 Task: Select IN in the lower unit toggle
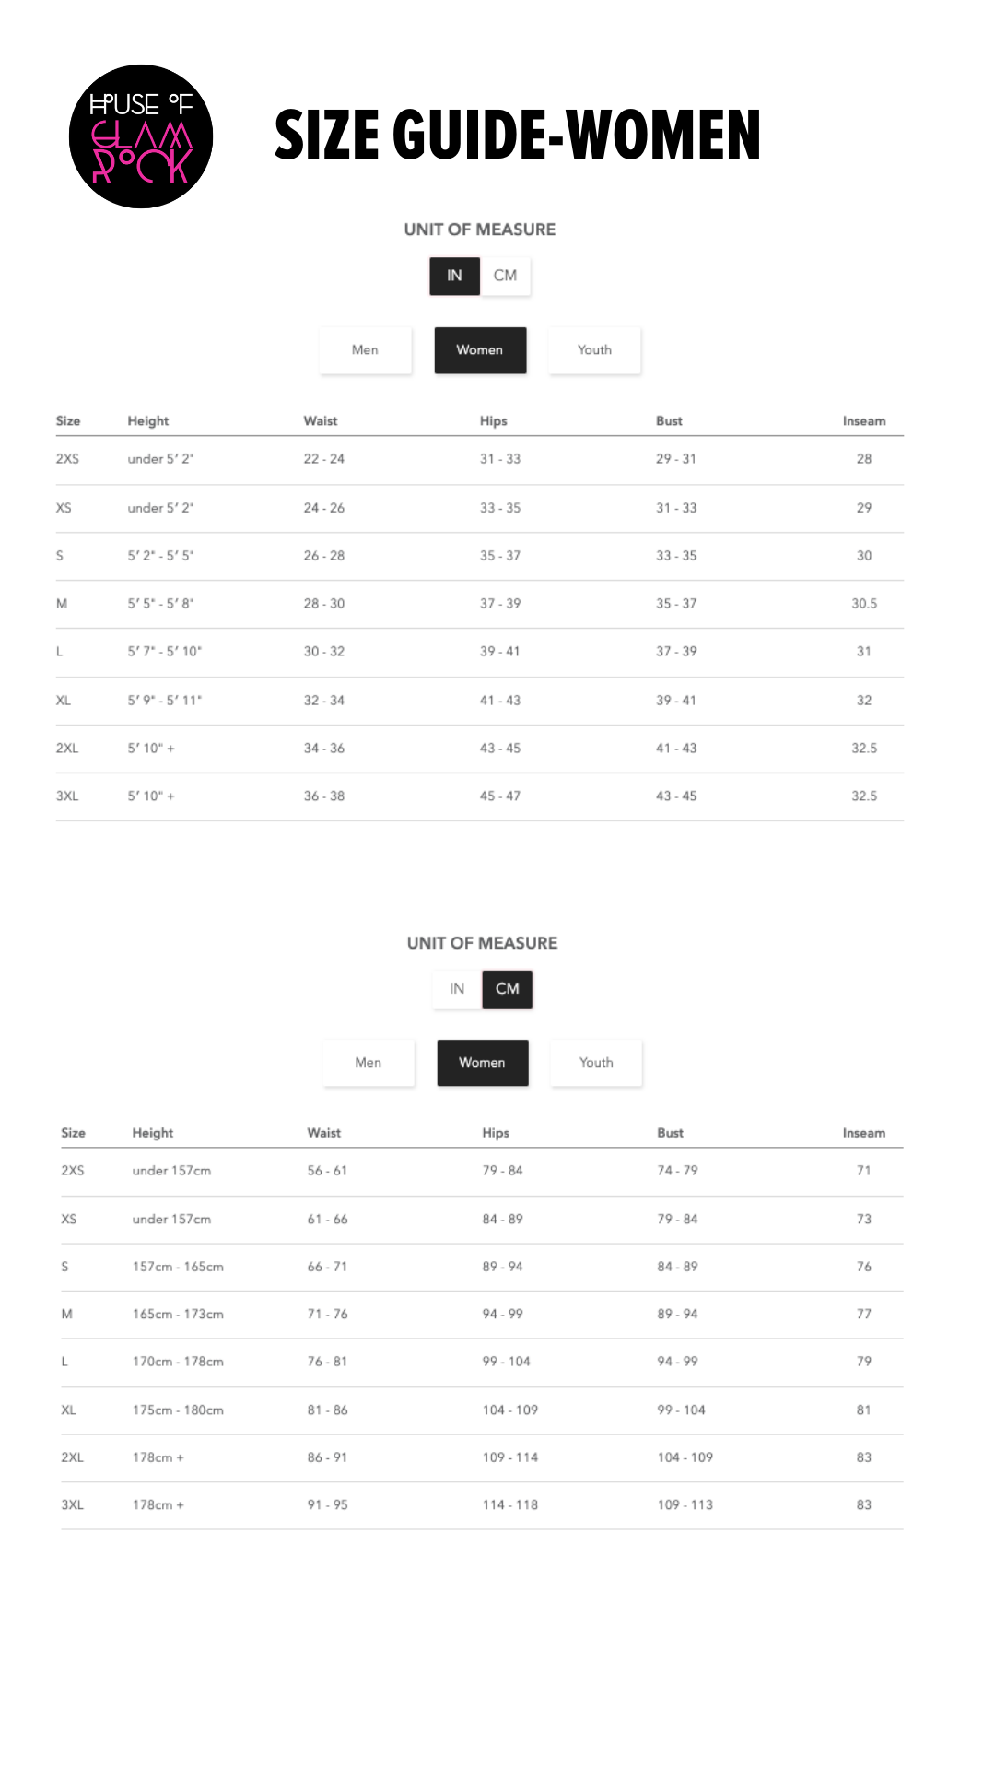457,989
